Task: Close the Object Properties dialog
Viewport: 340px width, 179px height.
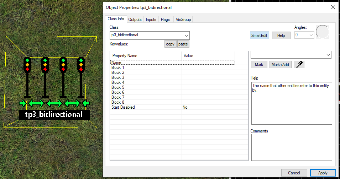Action: tap(333, 7)
